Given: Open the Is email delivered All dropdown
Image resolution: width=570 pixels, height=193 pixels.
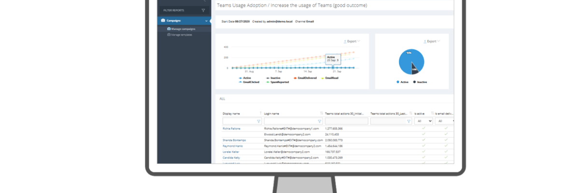Looking at the screenshot, I should click(x=444, y=121).
